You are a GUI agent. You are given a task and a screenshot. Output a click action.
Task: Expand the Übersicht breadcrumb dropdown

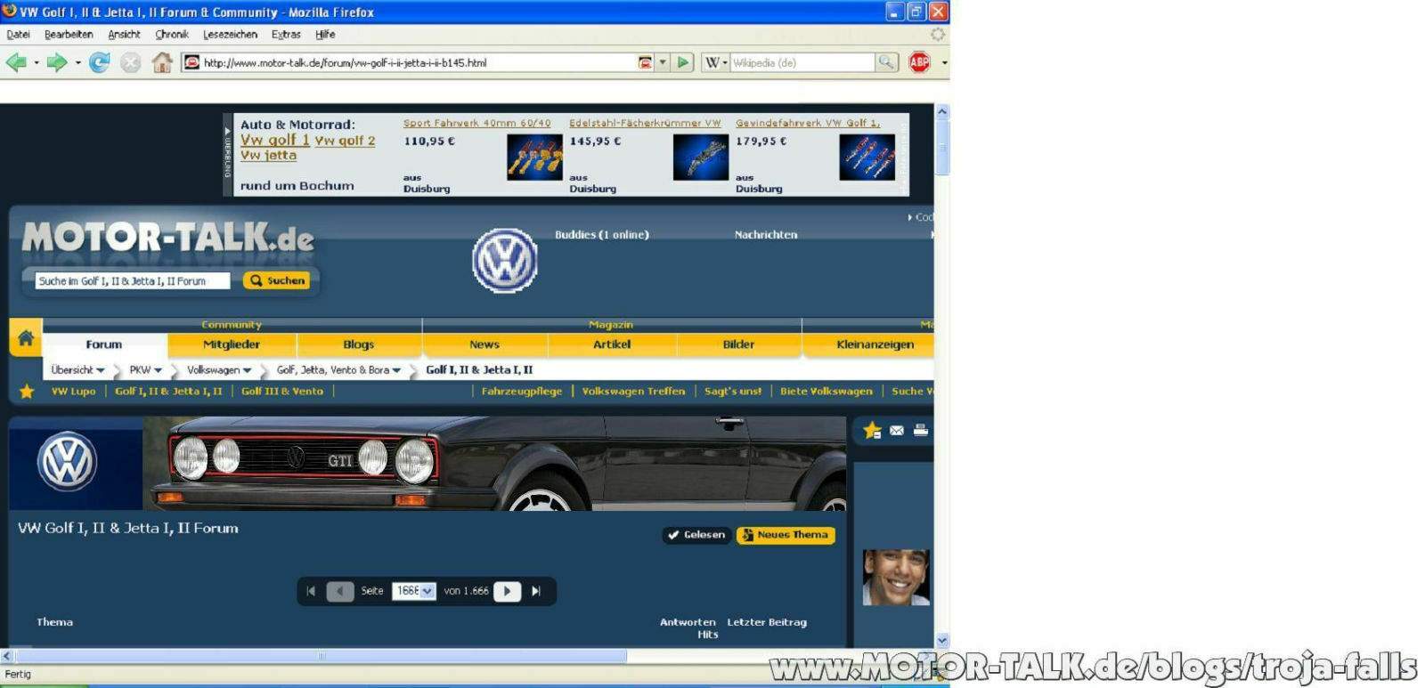coord(101,370)
